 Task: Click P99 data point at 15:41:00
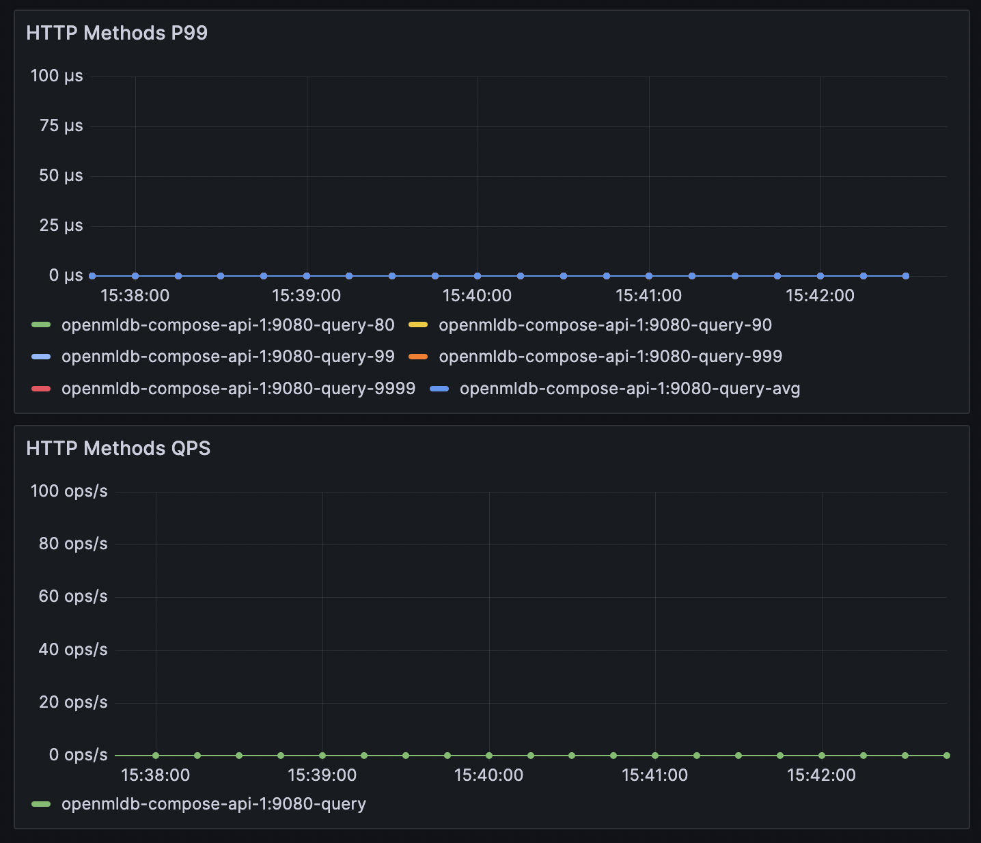[x=649, y=276]
